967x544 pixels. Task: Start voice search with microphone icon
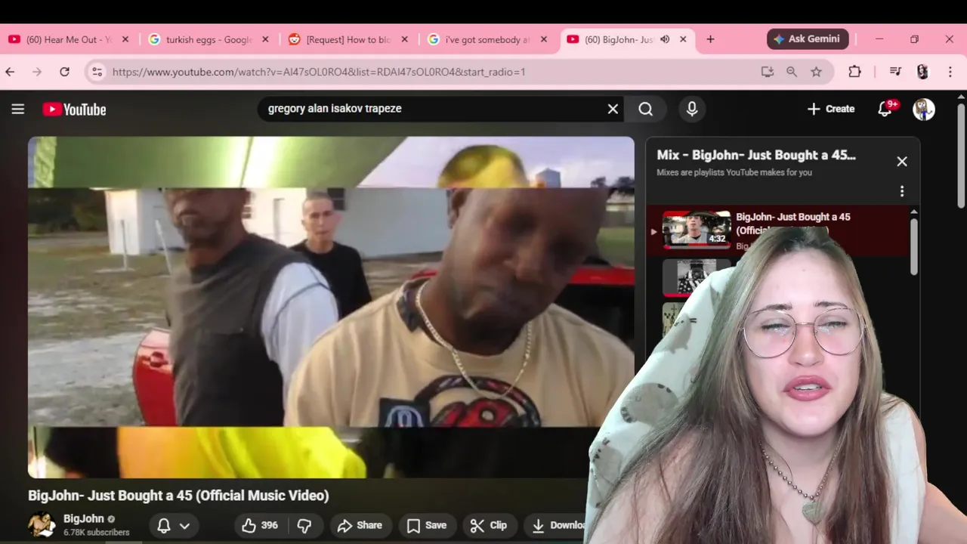point(691,109)
